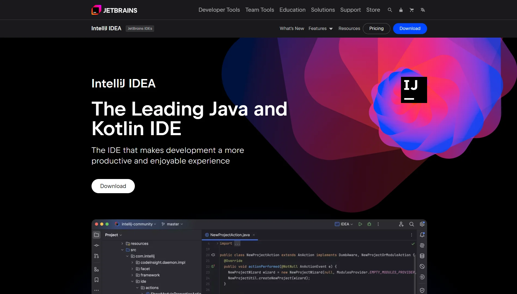
Task: Open the shopping cart icon
Action: click(412, 10)
